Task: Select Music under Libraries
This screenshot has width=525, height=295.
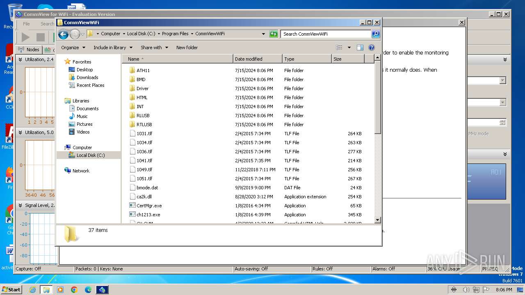Action: pyautogui.click(x=82, y=116)
